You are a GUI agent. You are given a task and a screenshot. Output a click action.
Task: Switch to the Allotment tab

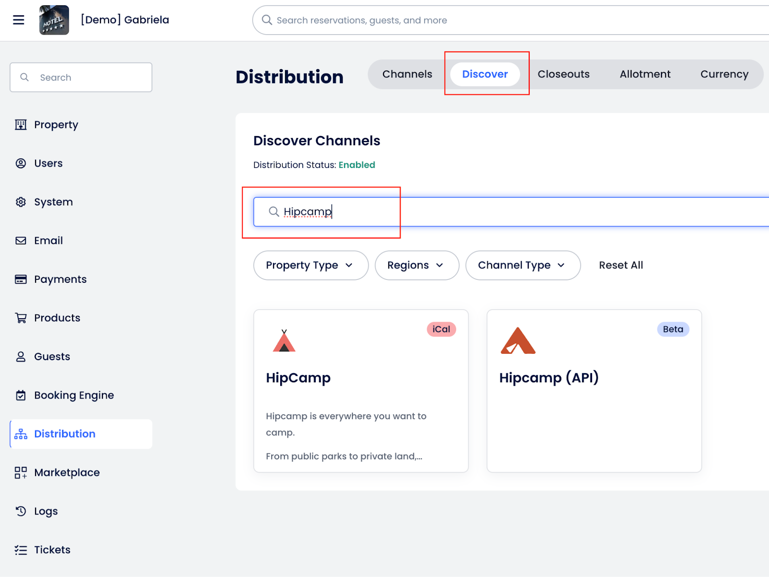645,74
